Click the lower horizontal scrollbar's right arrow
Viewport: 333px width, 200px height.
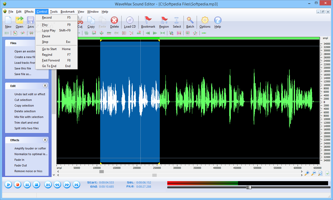302,175
